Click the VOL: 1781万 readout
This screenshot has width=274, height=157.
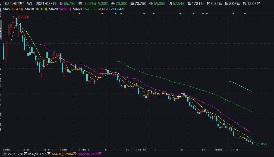(17, 154)
